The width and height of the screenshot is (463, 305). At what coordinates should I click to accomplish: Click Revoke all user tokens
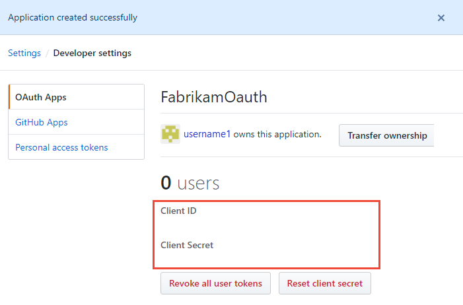(215, 283)
